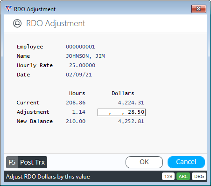Click the user profile icon beside RDO Adjustment
211x186 pixels.
tap(17, 23)
